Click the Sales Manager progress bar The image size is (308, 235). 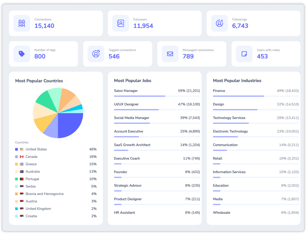click(157, 96)
